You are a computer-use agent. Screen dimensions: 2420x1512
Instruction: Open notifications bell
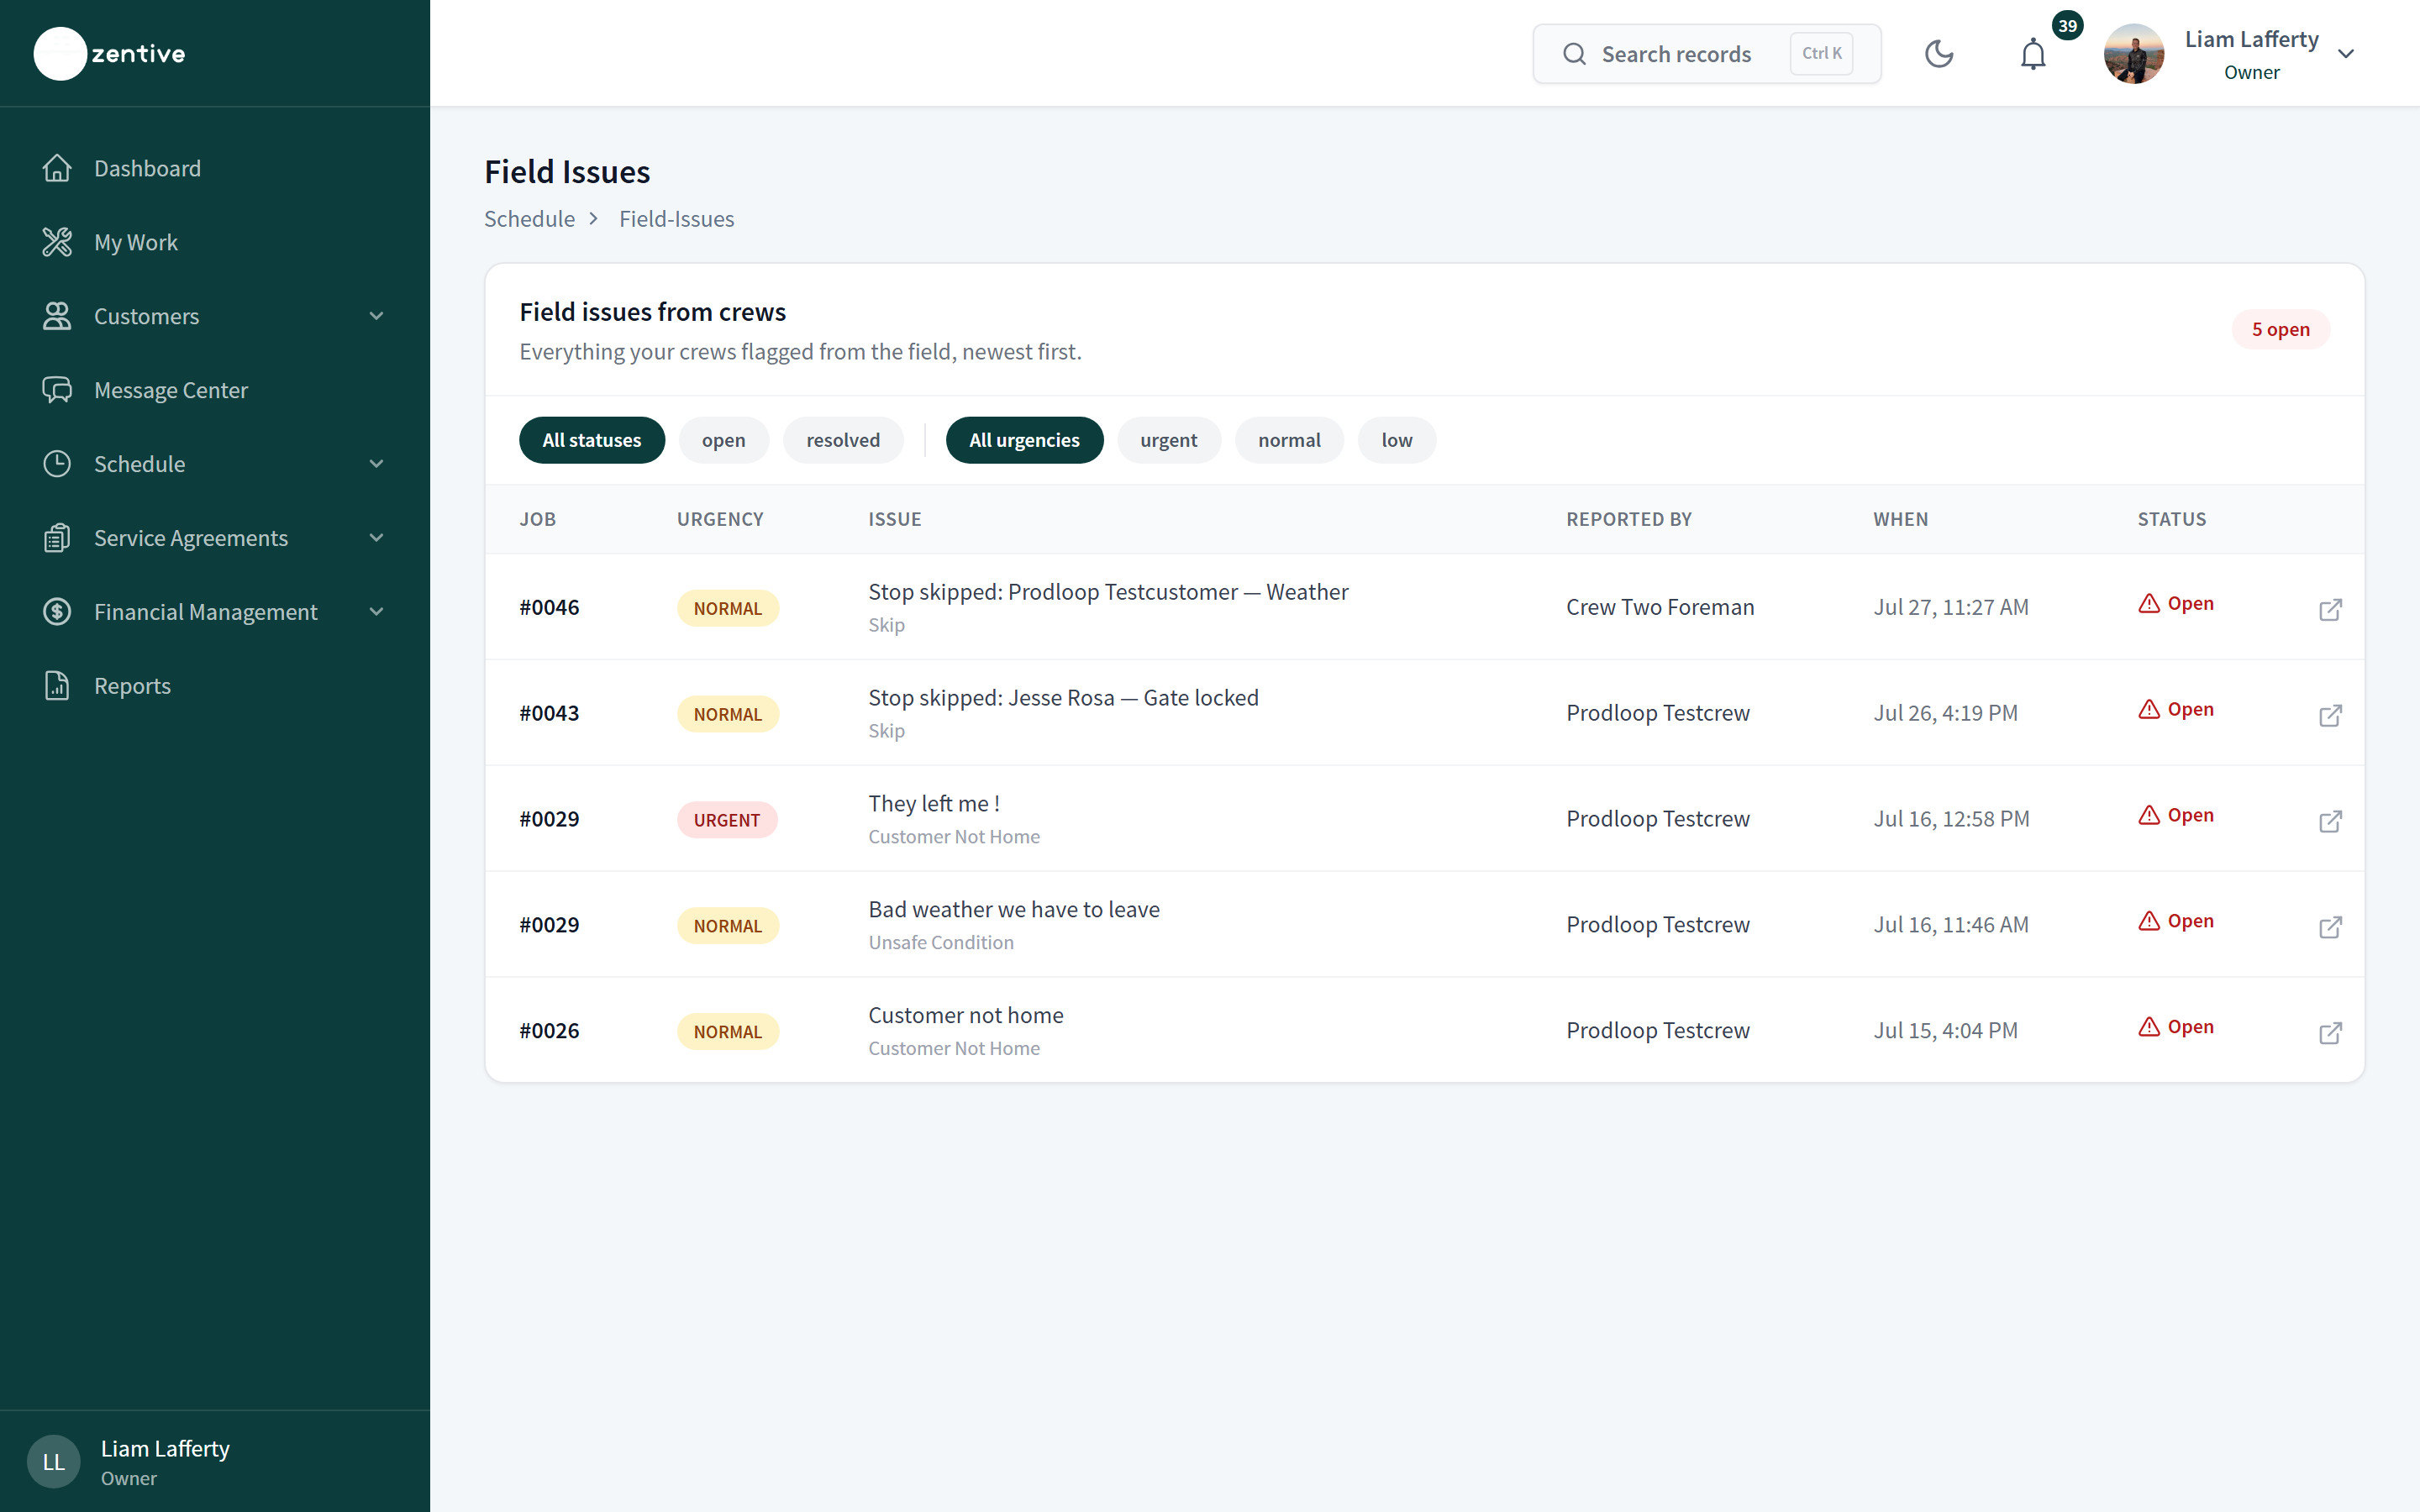tap(2033, 54)
